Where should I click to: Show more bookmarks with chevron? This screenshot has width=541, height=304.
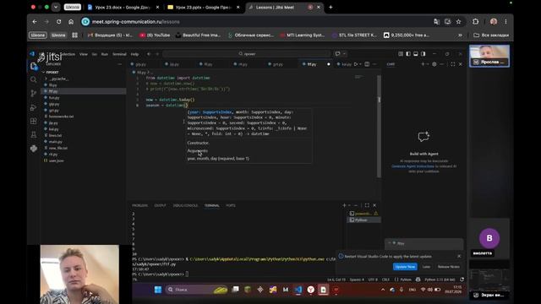(460, 35)
